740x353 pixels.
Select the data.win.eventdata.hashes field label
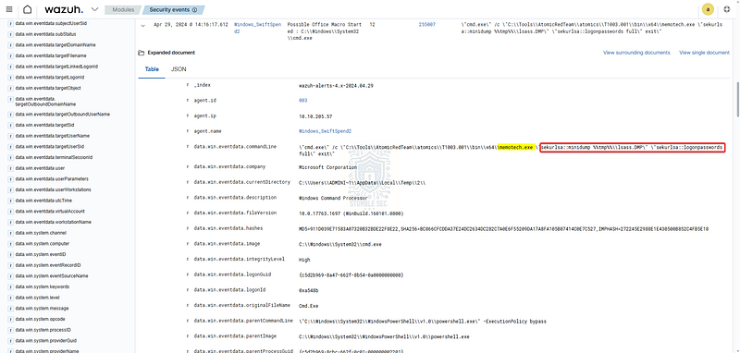228,228
